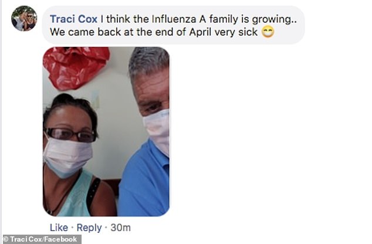The height and width of the screenshot is (244, 372).
Task: Like the Influenza A comment
Action: click(59, 228)
